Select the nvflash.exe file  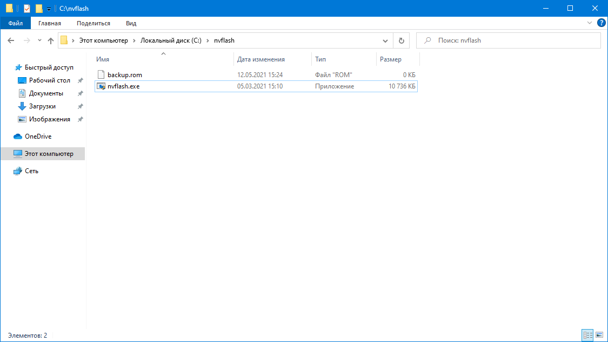[x=256, y=86]
